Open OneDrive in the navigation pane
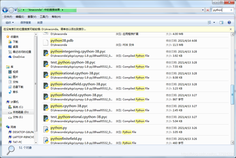This screenshot has width=236, height=158. coord(16,57)
